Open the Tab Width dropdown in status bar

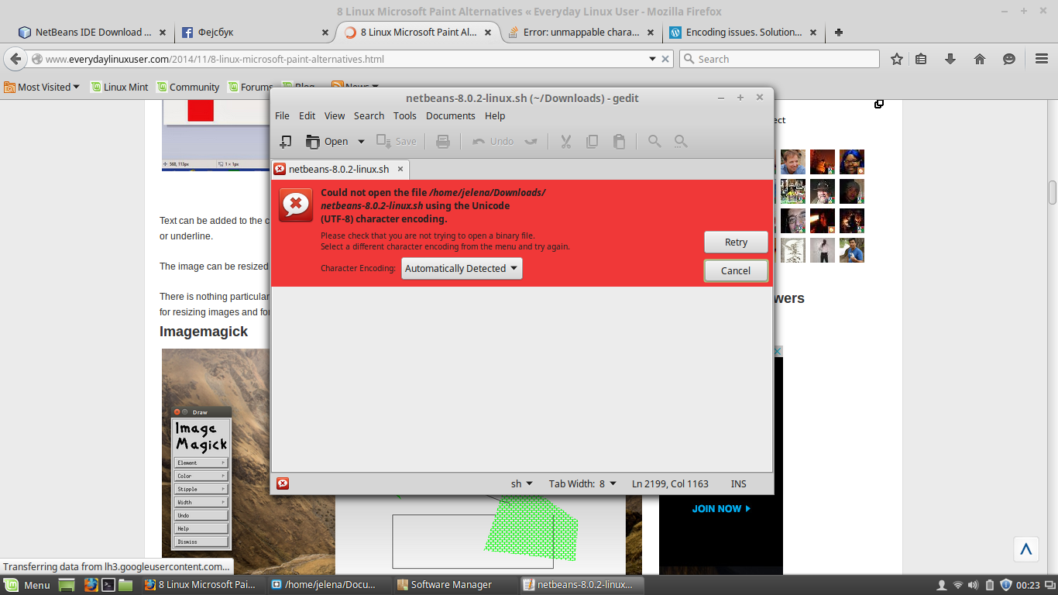coord(582,483)
